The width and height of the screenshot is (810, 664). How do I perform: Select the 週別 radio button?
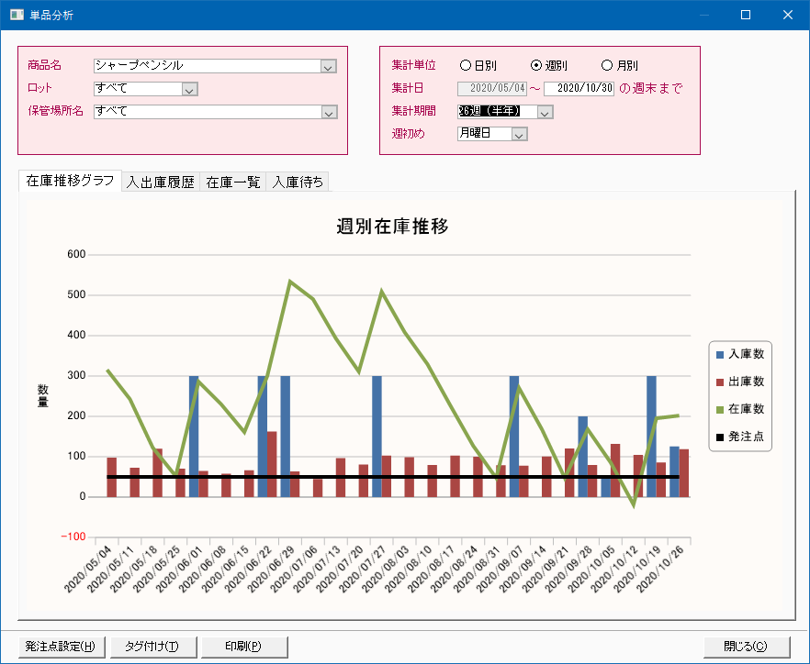[537, 66]
